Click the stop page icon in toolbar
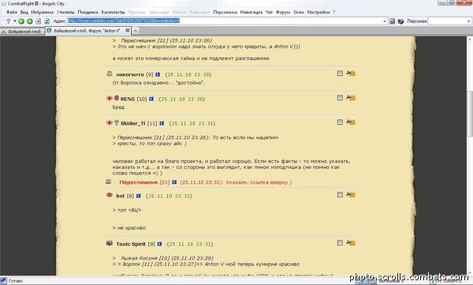This screenshot has width=473, height=285. [39, 21]
